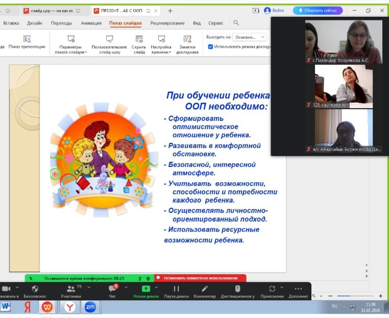Switch to the Анимация ribbon tab
This screenshot has height=318, width=389.
pos(91,23)
